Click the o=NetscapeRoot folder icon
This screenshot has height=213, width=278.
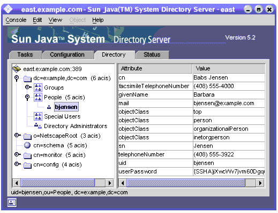pyautogui.click(x=27, y=136)
